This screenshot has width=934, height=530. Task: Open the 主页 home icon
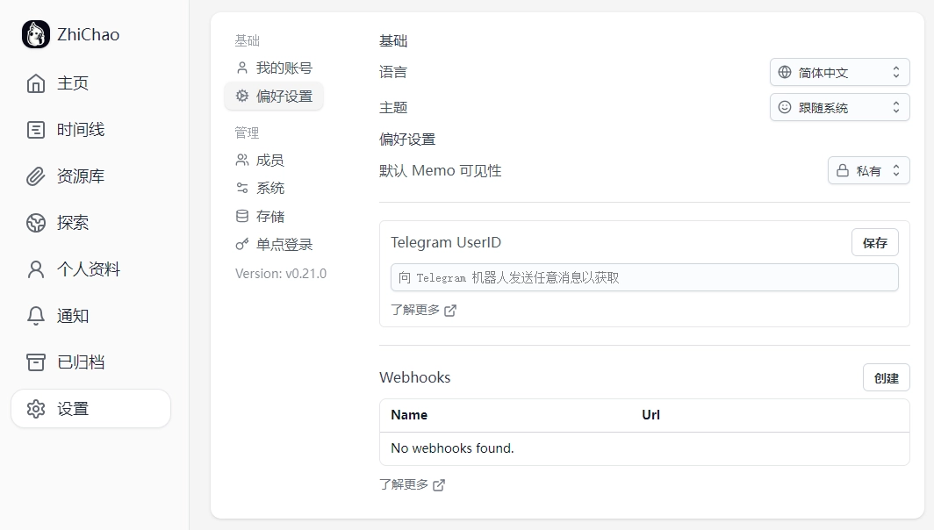point(36,83)
